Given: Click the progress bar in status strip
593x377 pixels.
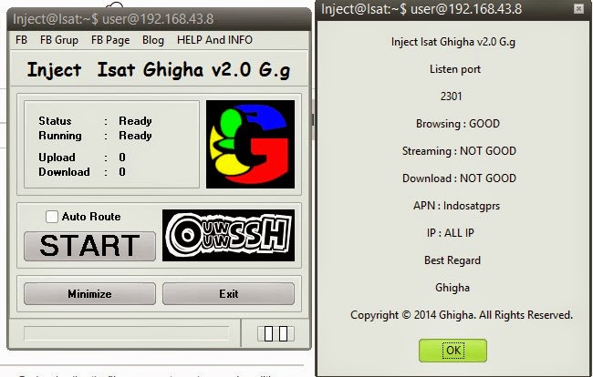Looking at the screenshot, I should tap(127, 333).
